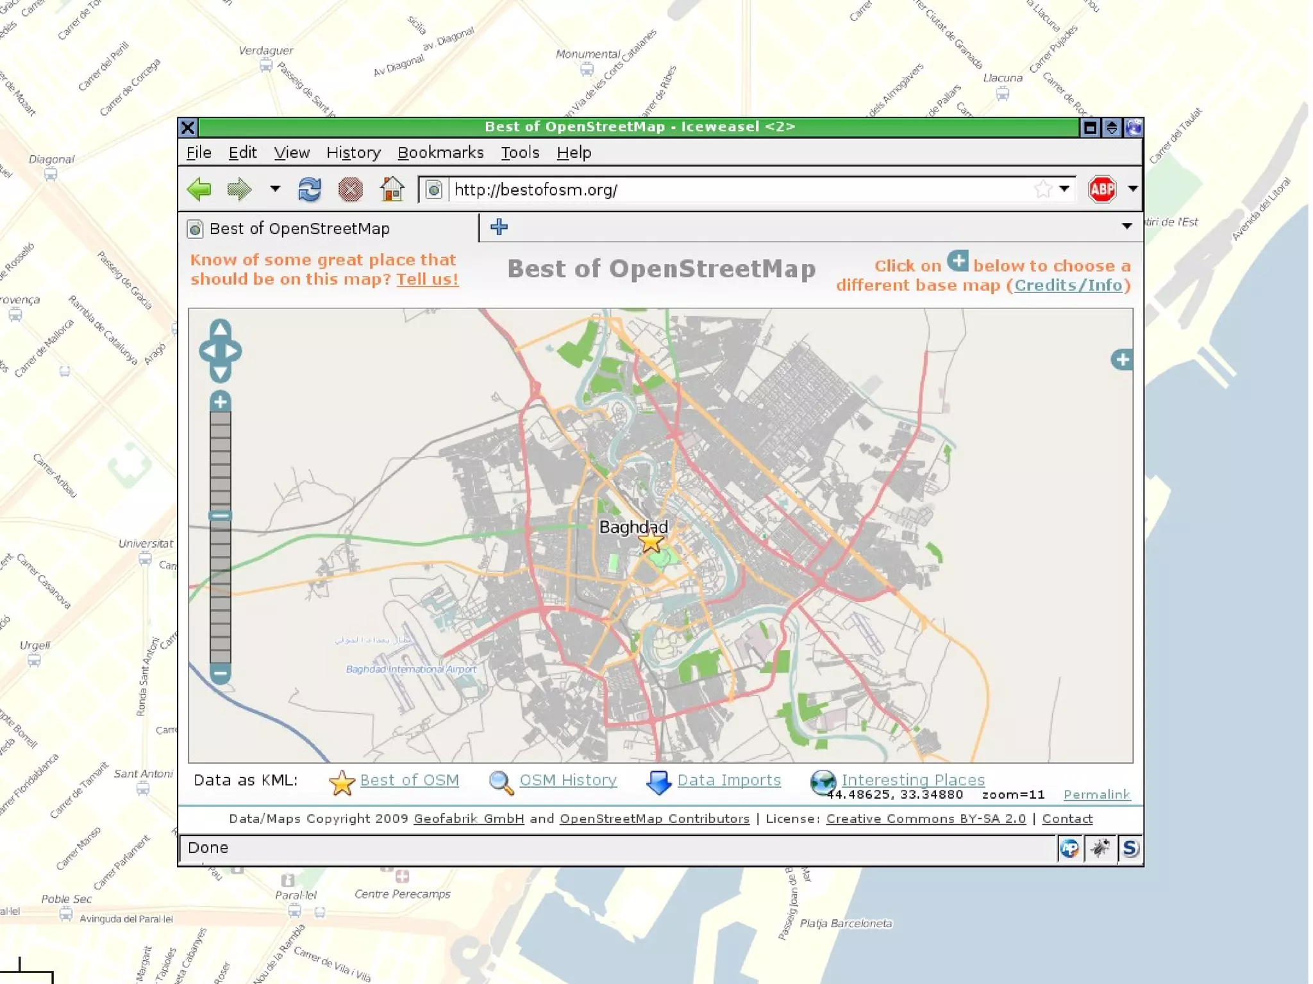1313x984 pixels.
Task: Click the Adblock Plus ABP icon
Action: pyautogui.click(x=1101, y=189)
